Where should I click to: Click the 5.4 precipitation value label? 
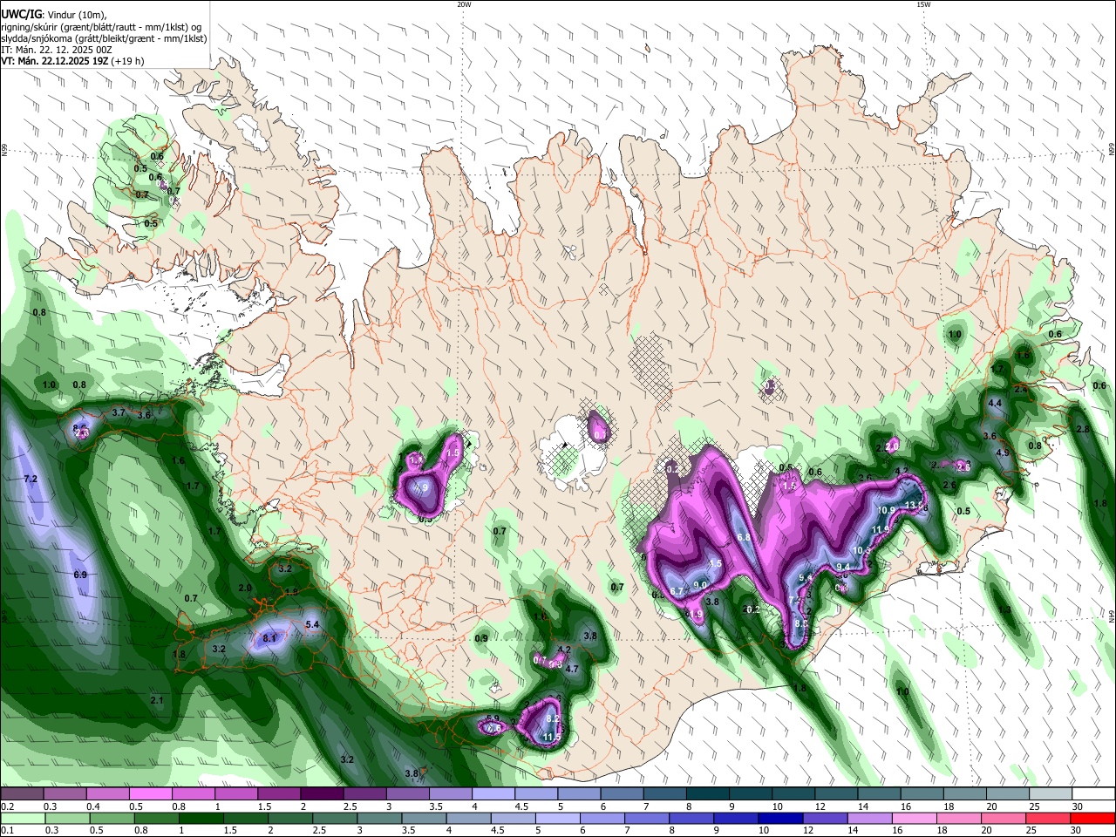click(312, 625)
